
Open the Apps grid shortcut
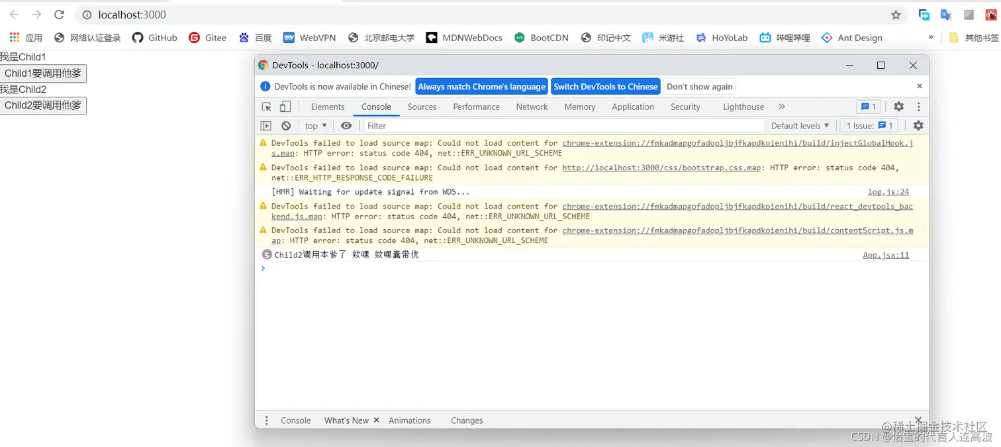pyautogui.click(x=26, y=38)
